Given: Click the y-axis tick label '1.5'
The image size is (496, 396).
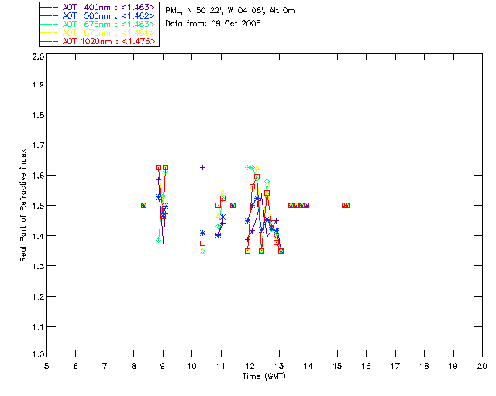Looking at the screenshot, I should click(x=38, y=206).
